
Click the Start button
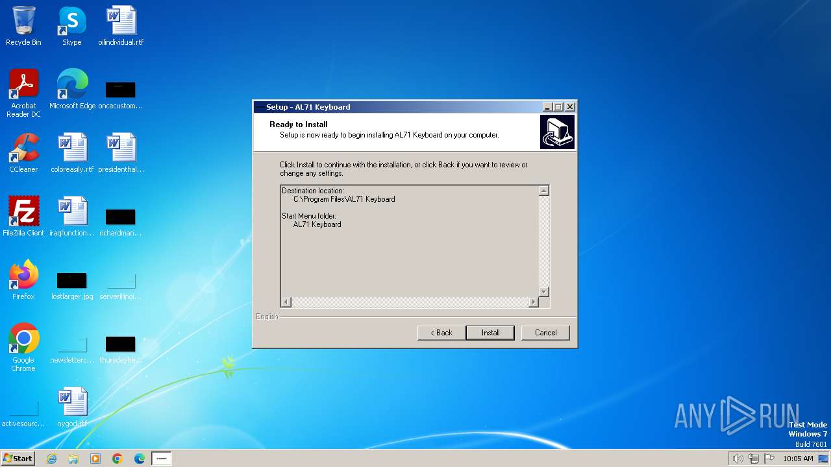pos(18,458)
